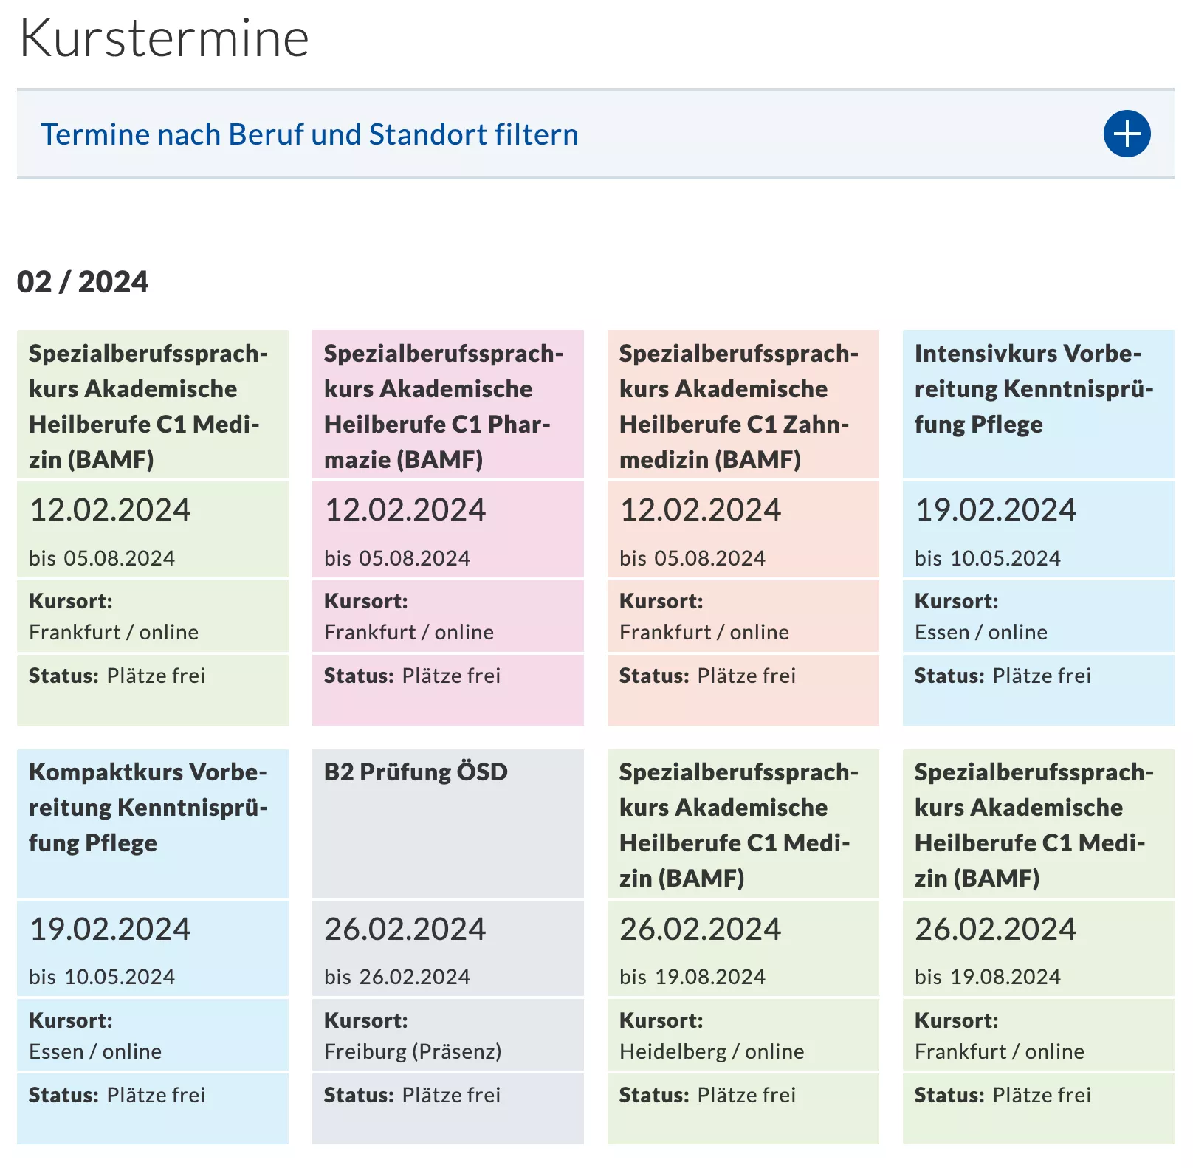Screen dimensions: 1193x1168
Task: Expand filter with blue plus icon
Action: click(x=1127, y=134)
